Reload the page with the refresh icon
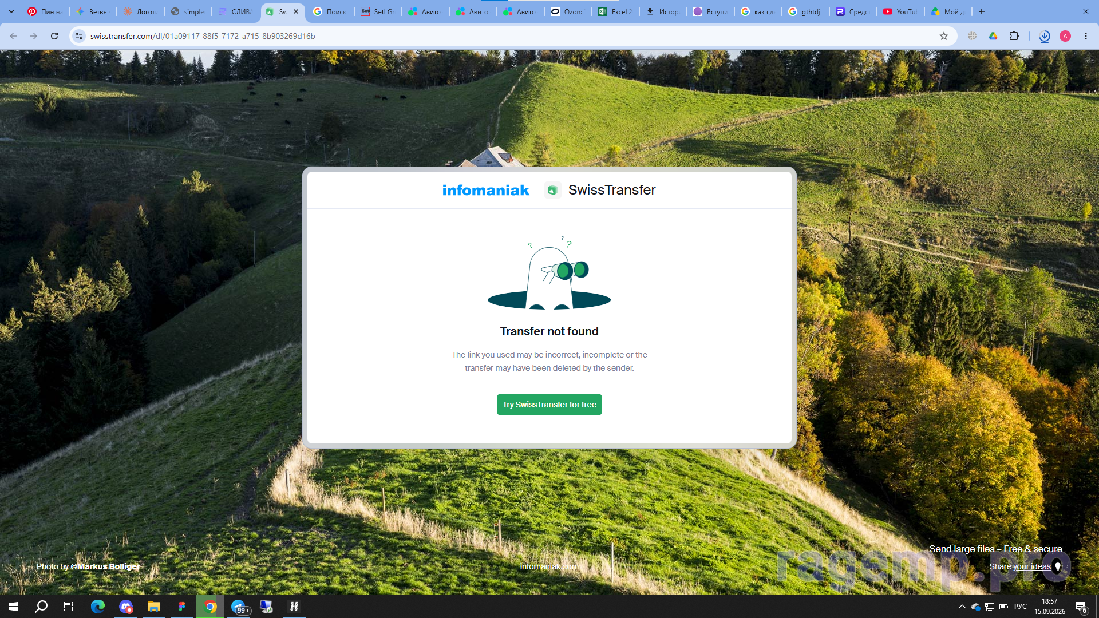The height and width of the screenshot is (618, 1099). (54, 36)
